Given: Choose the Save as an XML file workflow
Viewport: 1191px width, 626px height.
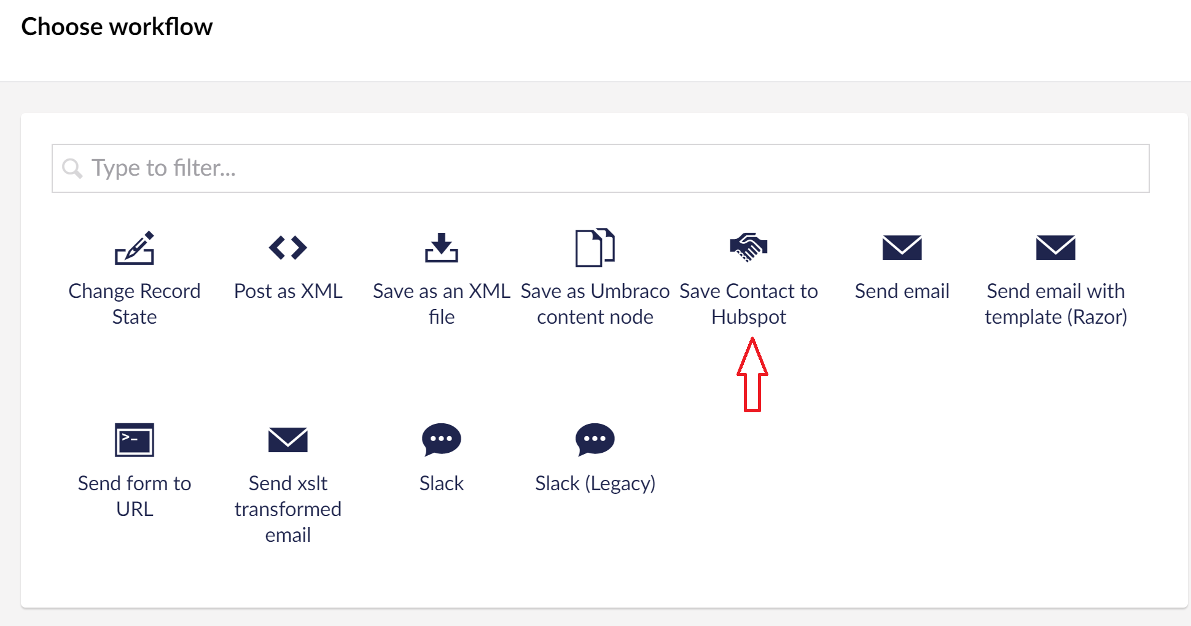Looking at the screenshot, I should pyautogui.click(x=441, y=249).
